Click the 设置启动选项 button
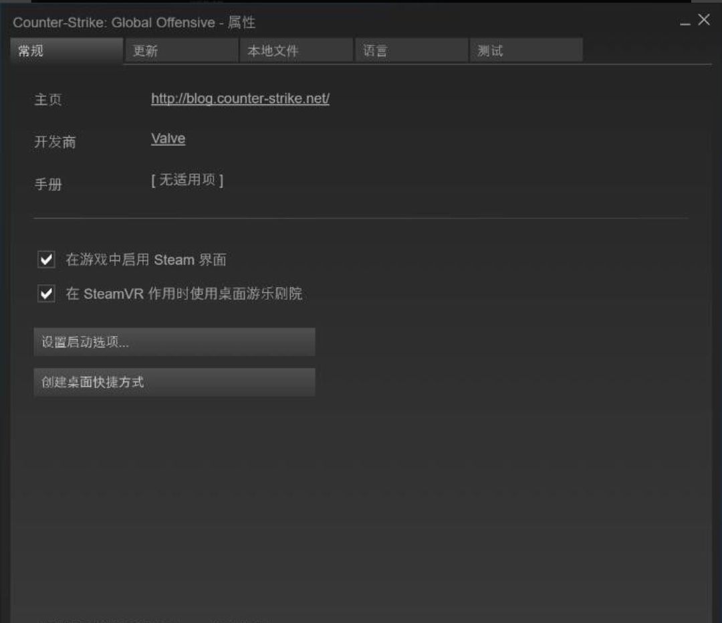The image size is (722, 623). [x=174, y=342]
